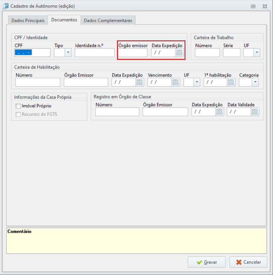Open calendar for 1ª habilitação date
This screenshot has height=275, width=273.
(231, 82)
